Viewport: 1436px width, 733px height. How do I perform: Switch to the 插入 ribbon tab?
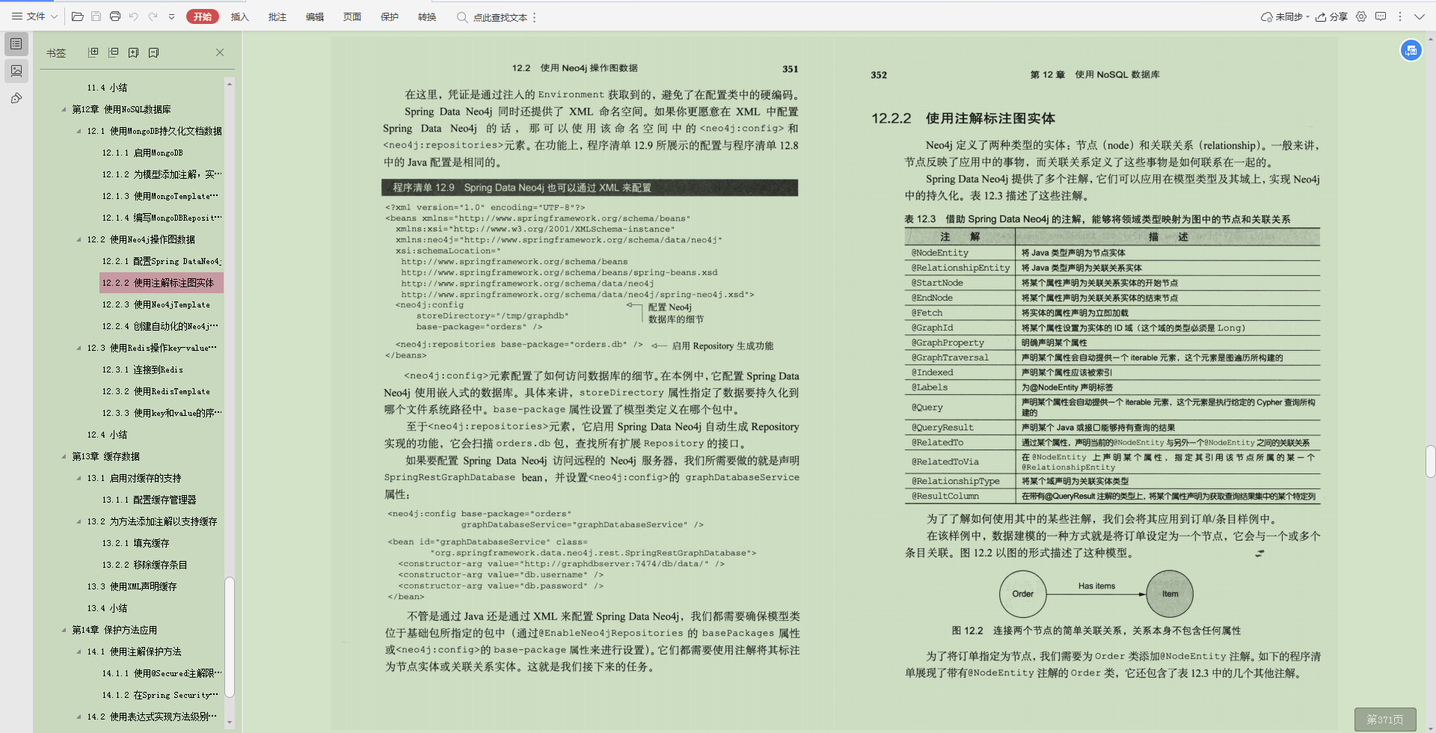(x=239, y=16)
